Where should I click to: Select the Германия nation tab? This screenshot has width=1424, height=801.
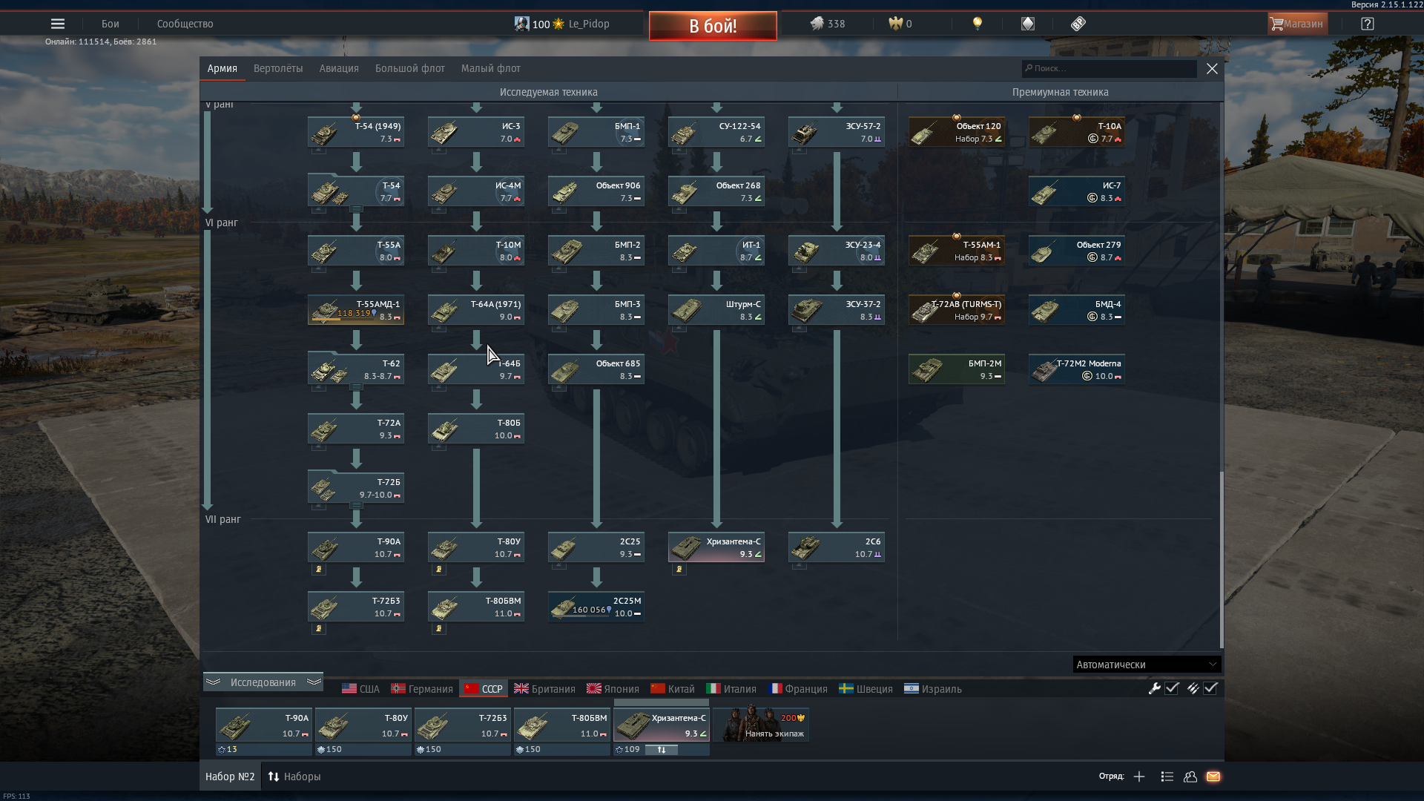click(x=422, y=689)
